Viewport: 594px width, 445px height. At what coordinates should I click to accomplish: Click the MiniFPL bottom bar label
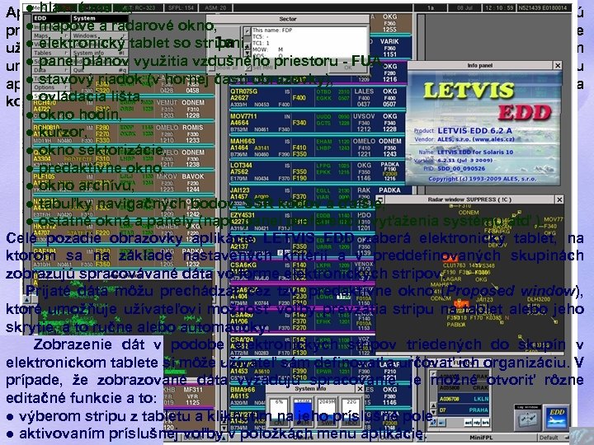[x=481, y=438]
